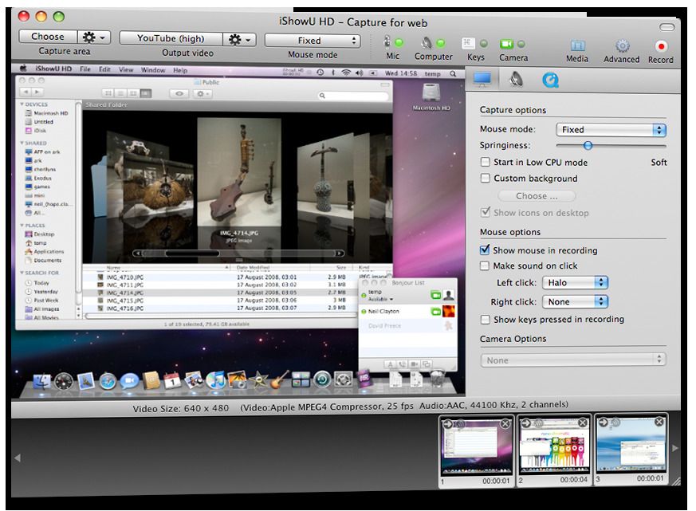This screenshot has height=511, width=696.
Task: Check Make sound on click
Action: 485,266
